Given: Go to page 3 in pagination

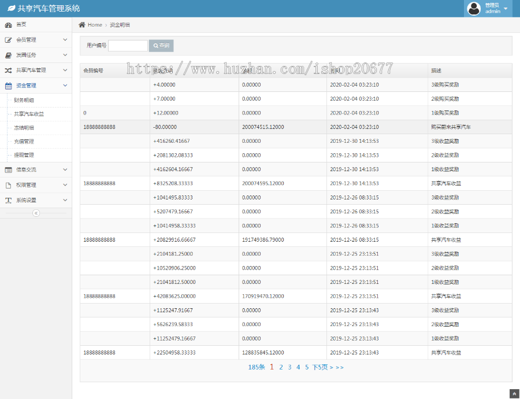Looking at the screenshot, I should point(289,367).
